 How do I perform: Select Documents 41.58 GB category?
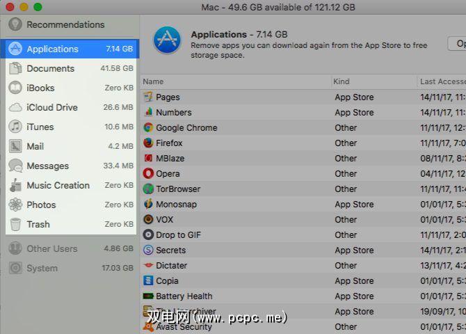(x=71, y=68)
